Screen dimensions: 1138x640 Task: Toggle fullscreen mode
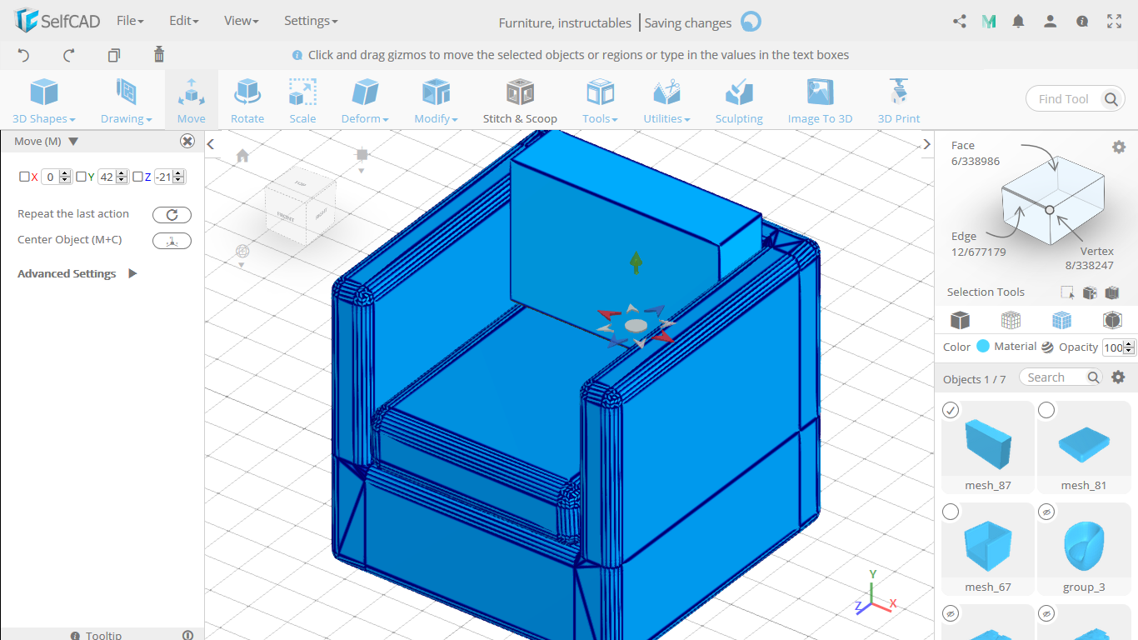1114,22
